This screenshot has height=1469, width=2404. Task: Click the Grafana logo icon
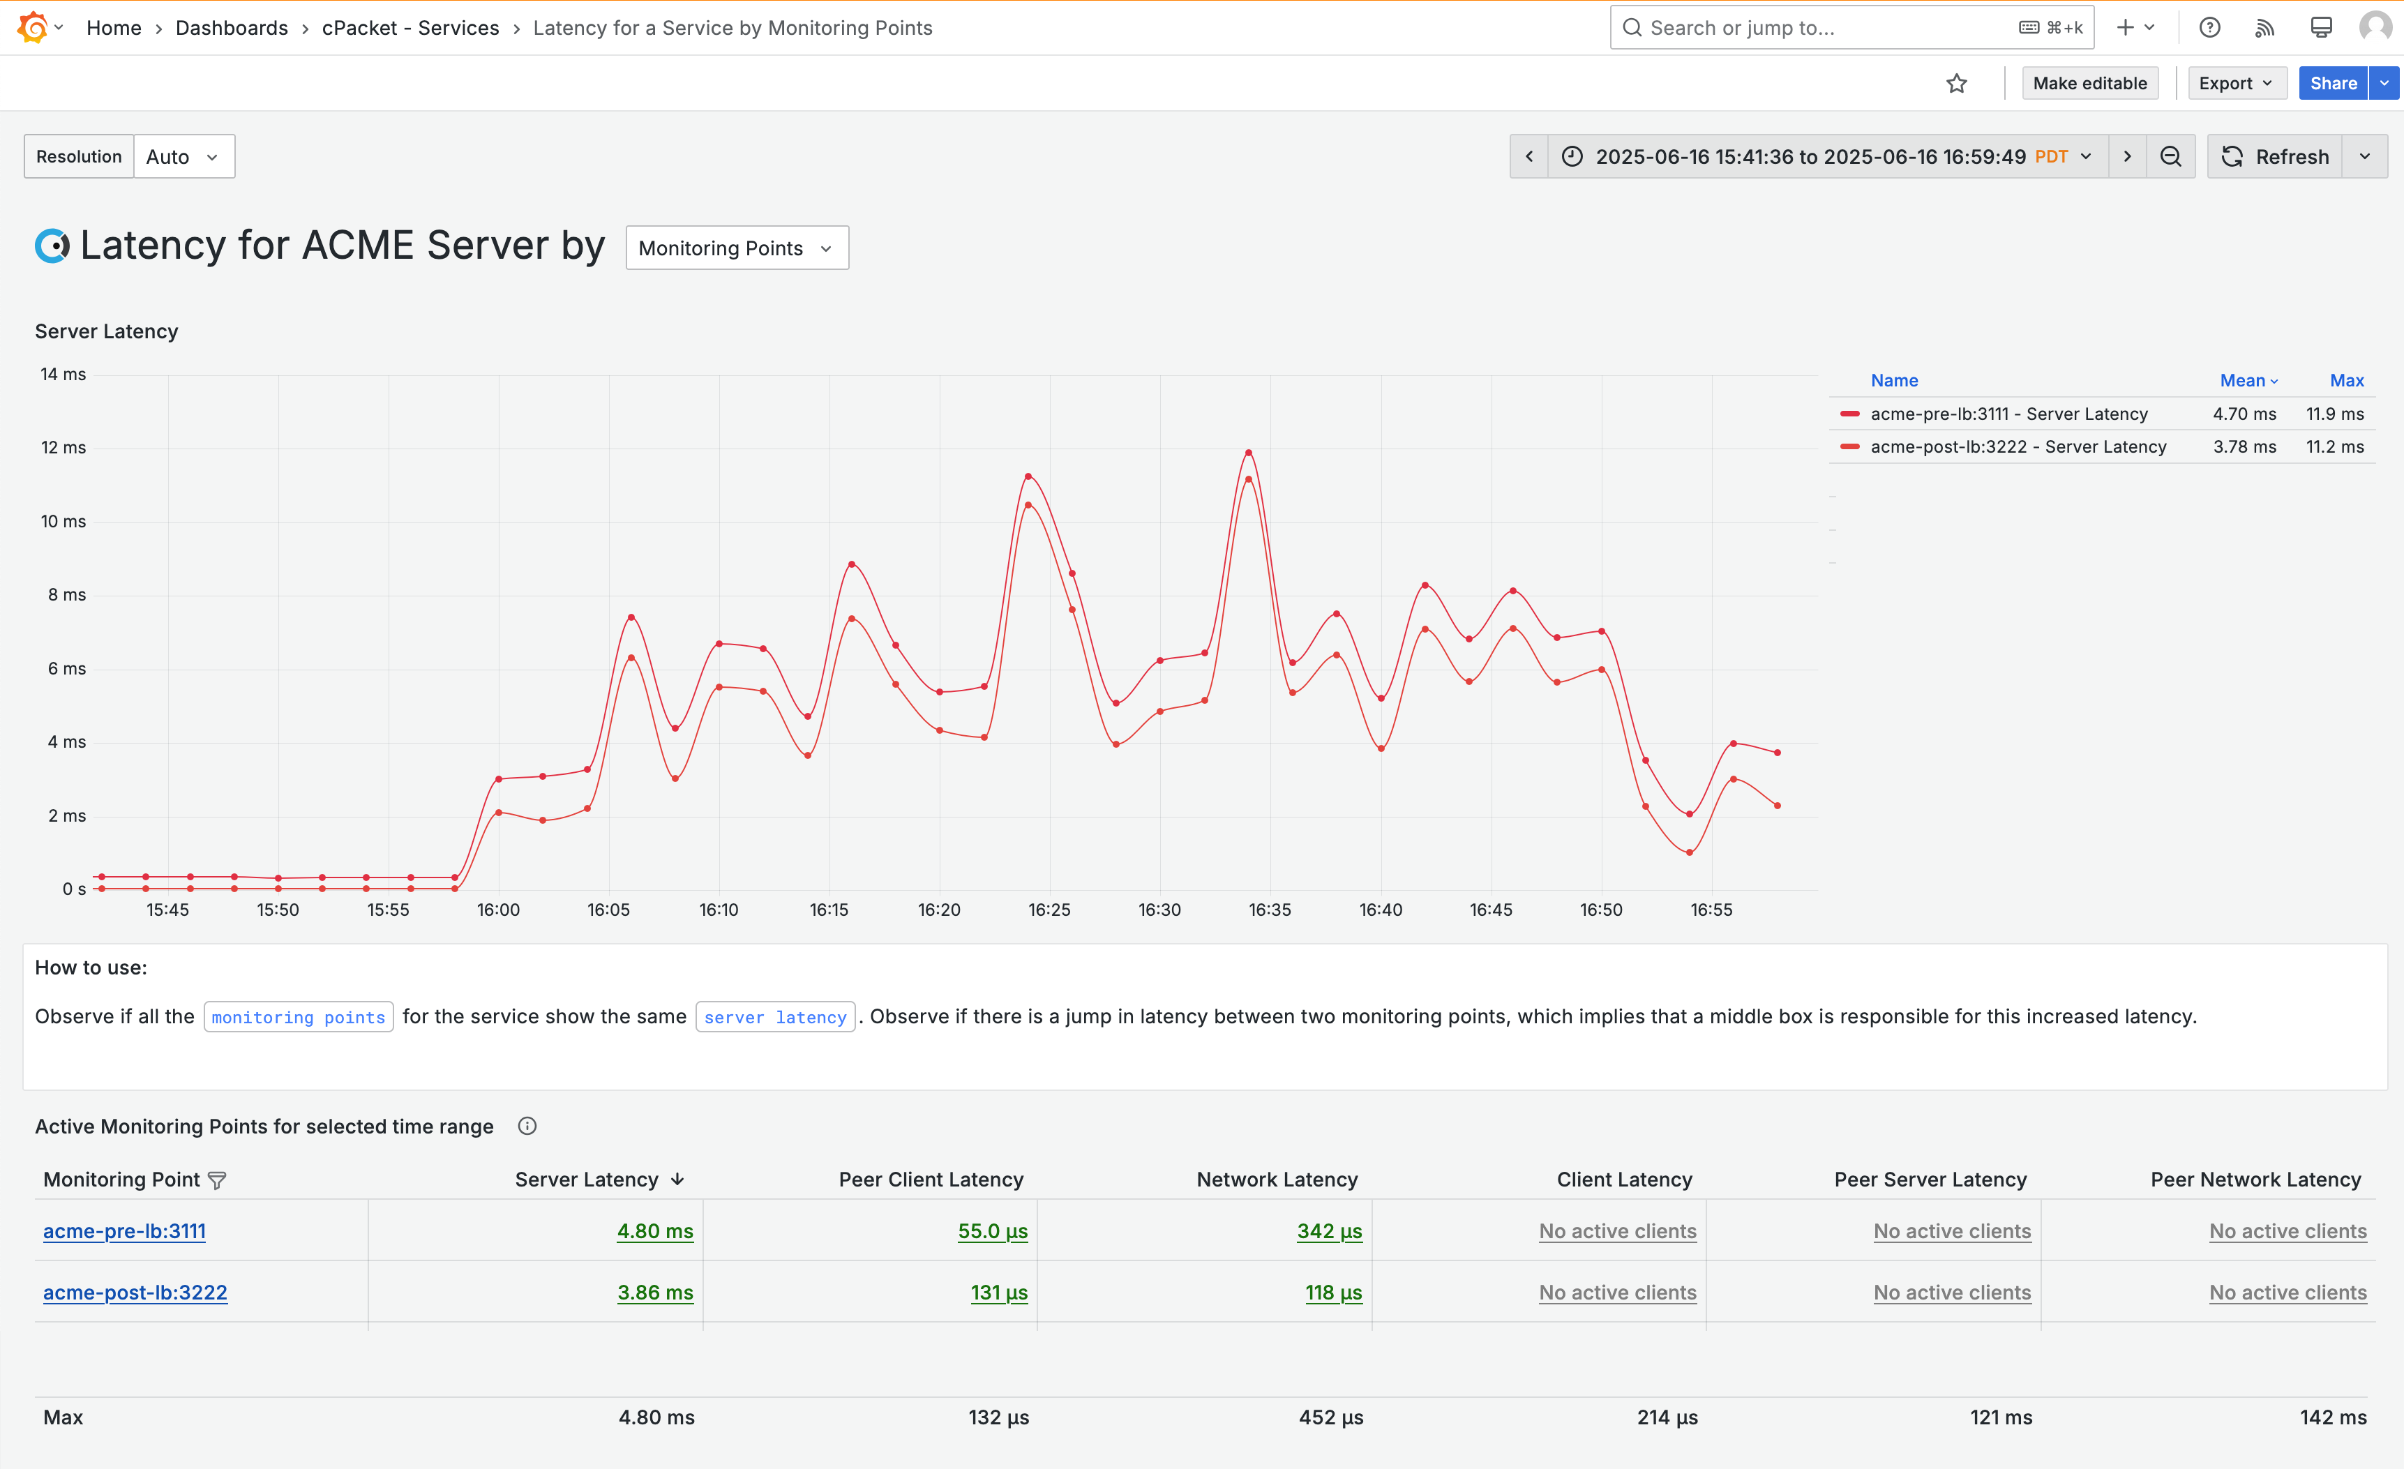coord(32,27)
